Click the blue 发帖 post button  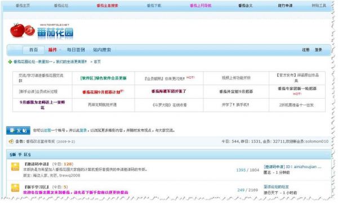19,130
